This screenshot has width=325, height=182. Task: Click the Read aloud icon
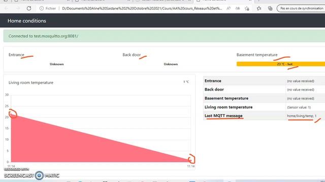point(229,9)
